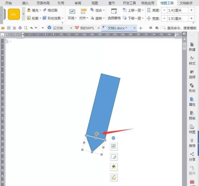The height and width of the screenshot is (186, 199).
Task: Apply the orange Abc shape style
Action: 14,14
